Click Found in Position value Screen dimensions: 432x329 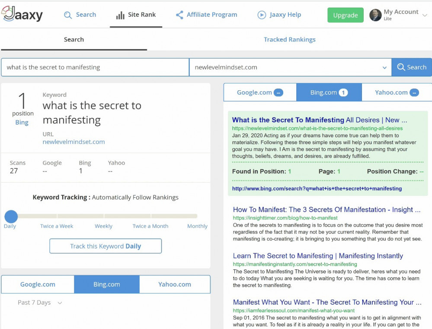290,171
